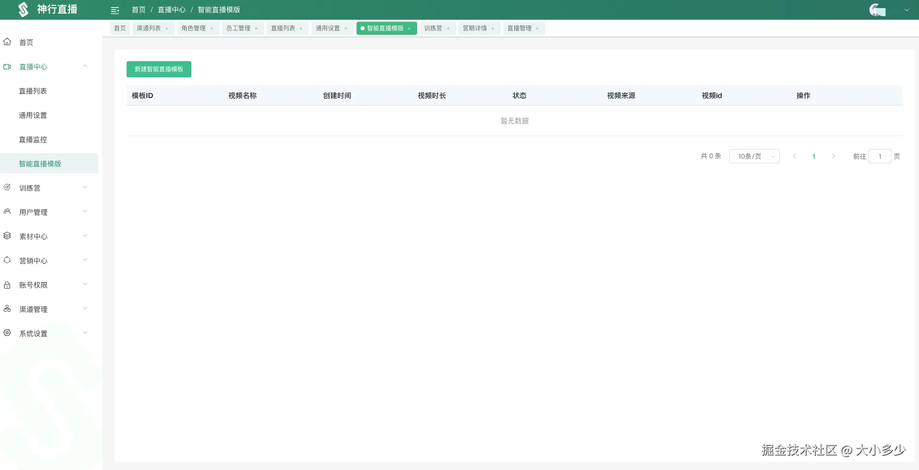This screenshot has width=919, height=470.
Task: Expand the 营销中心 sidebar menu
Action: 85,260
